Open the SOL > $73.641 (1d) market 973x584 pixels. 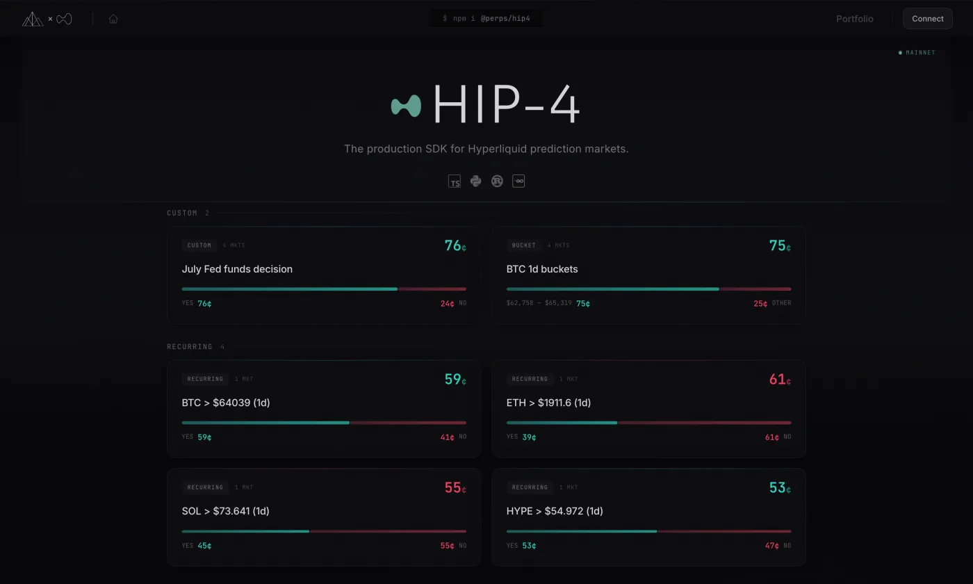pos(324,517)
